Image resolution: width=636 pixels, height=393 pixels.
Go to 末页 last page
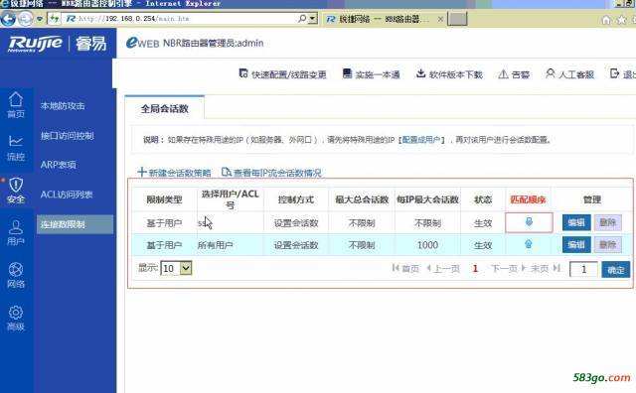tap(546, 268)
